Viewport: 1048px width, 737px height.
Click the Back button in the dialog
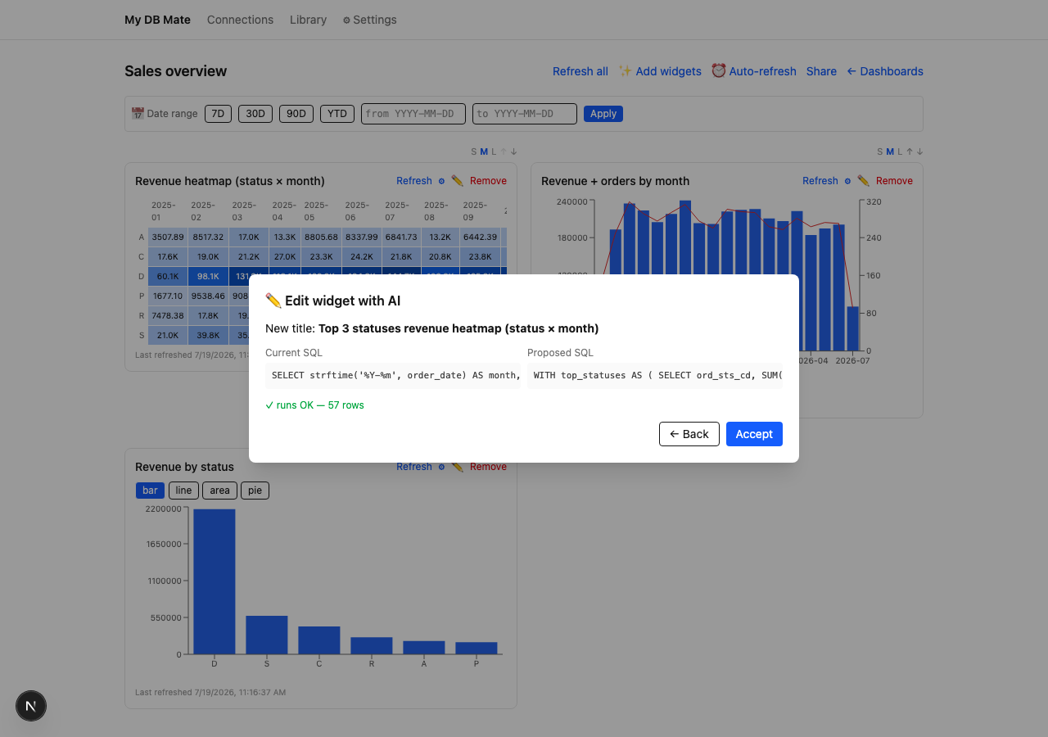click(x=689, y=434)
